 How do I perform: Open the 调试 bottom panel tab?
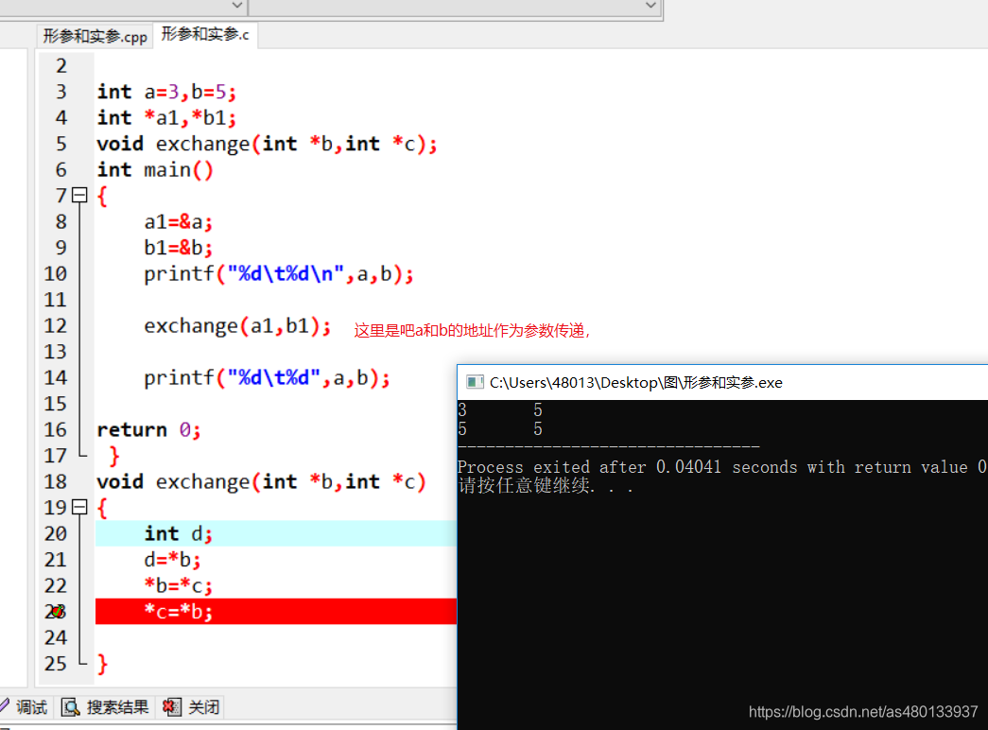point(26,707)
